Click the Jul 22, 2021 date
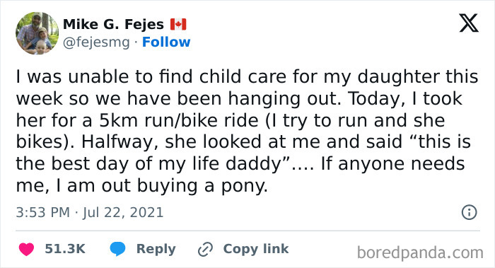The image size is (495, 268). coord(123,212)
